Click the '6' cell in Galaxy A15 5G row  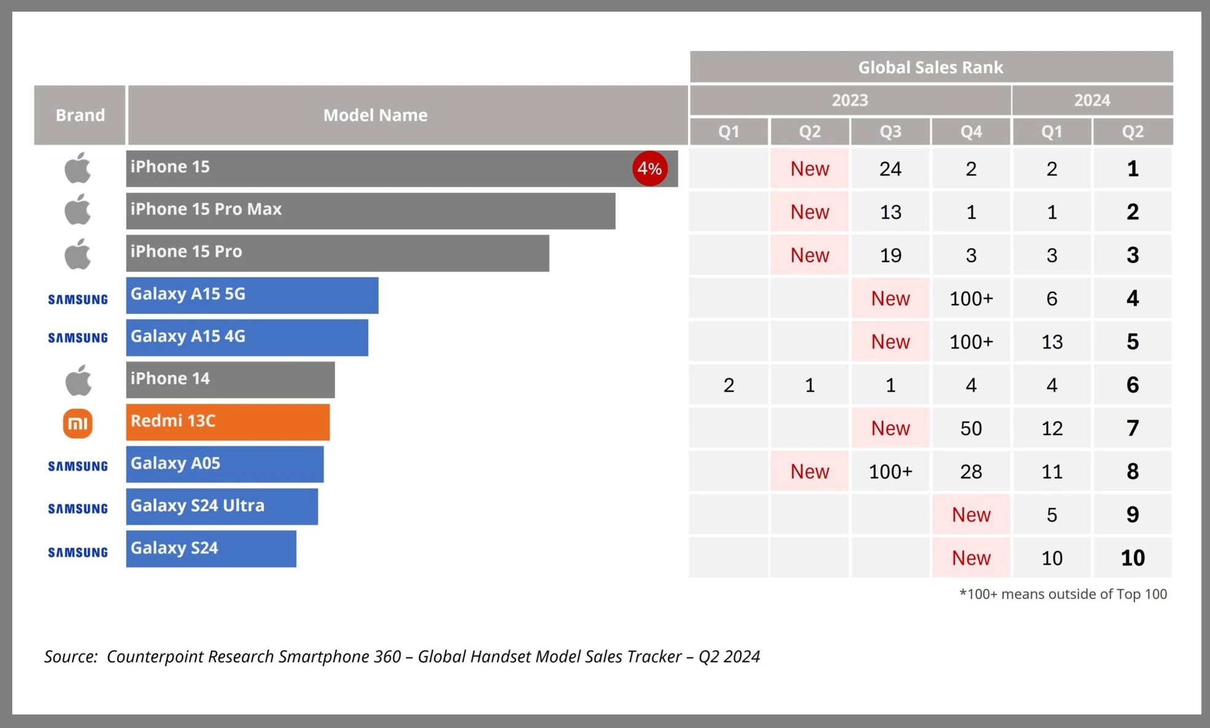[1052, 298]
